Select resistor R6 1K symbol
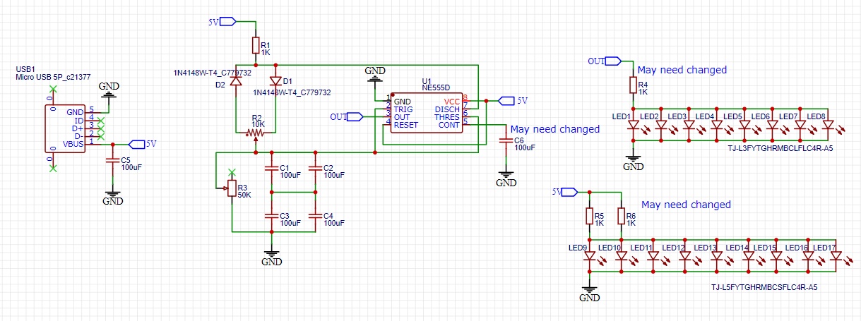Image resolution: width=861 pixels, height=321 pixels. (621, 217)
